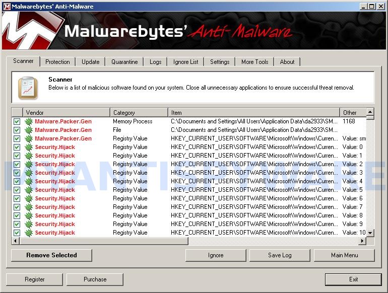
Task: Open the Quarantine tab
Action: pos(124,62)
